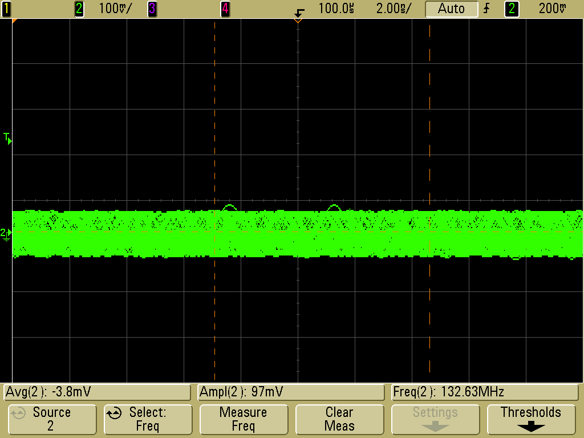Click the pink channel 4 indicator
The image size is (584, 438).
point(225,9)
